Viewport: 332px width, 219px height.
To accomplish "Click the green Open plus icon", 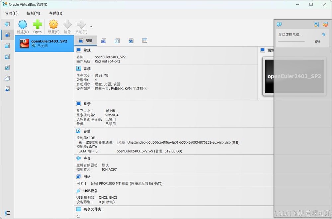I will [x=37, y=24].
